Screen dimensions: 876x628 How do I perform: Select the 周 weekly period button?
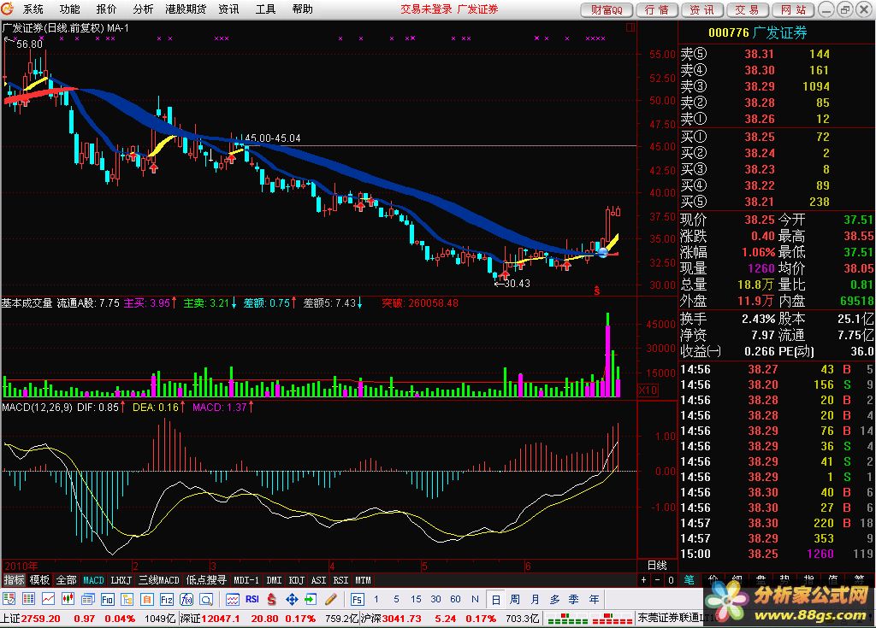tap(514, 600)
